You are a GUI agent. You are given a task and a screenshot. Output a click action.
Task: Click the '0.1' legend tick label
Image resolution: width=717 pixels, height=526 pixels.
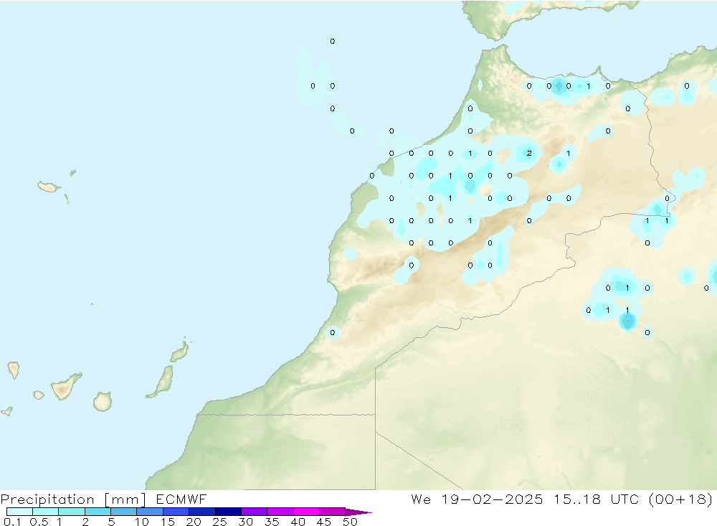pyautogui.click(x=12, y=522)
